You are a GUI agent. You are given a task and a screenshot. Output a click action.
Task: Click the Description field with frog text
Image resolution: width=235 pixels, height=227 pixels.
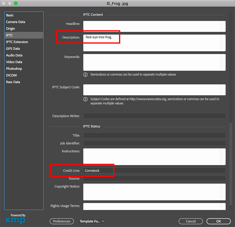pos(154,43)
